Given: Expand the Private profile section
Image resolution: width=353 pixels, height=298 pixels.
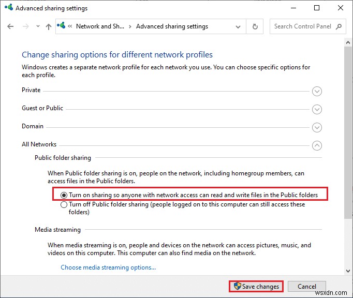Looking at the screenshot, I should (317, 91).
